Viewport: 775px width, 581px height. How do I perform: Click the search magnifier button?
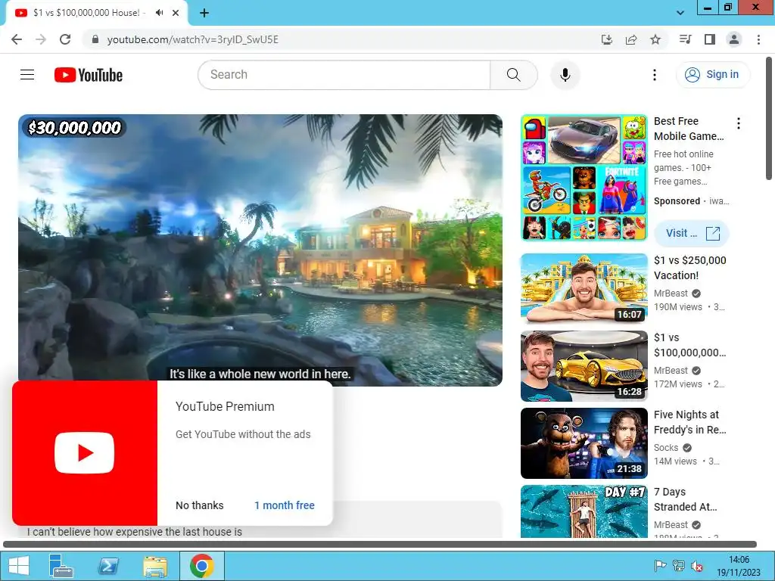tap(514, 75)
